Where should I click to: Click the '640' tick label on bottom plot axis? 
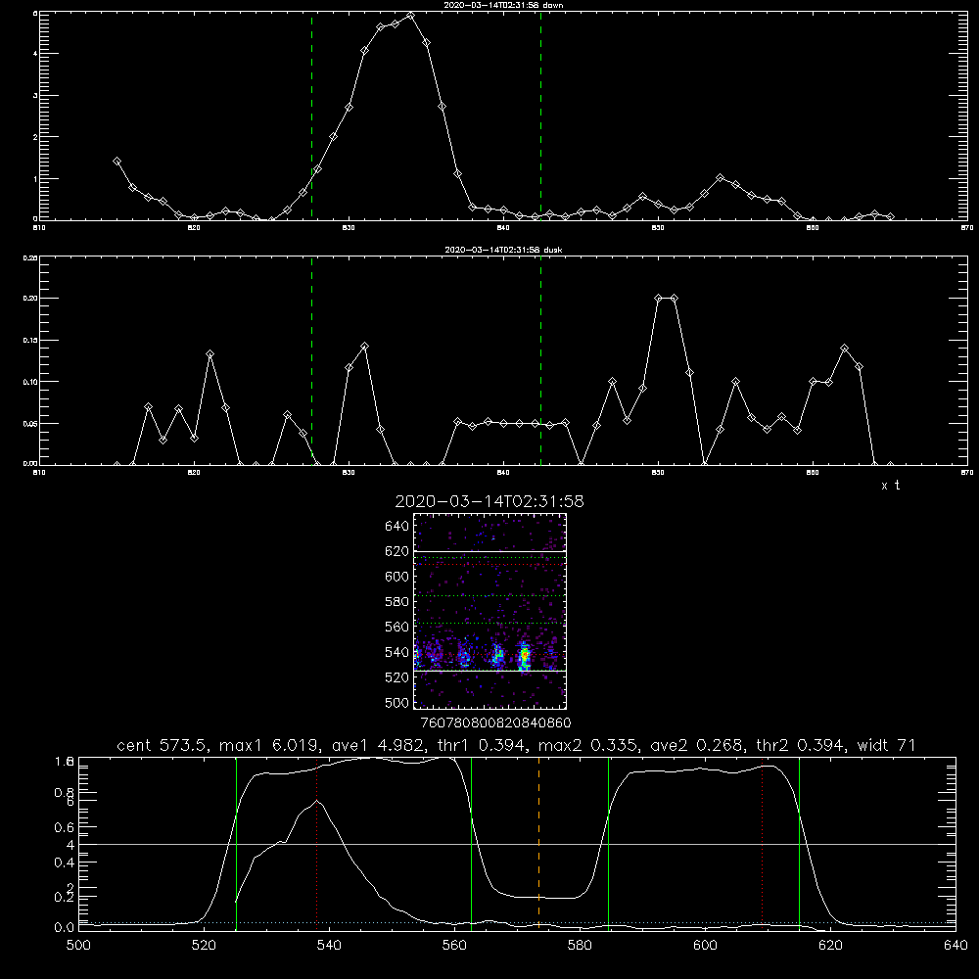[956, 946]
